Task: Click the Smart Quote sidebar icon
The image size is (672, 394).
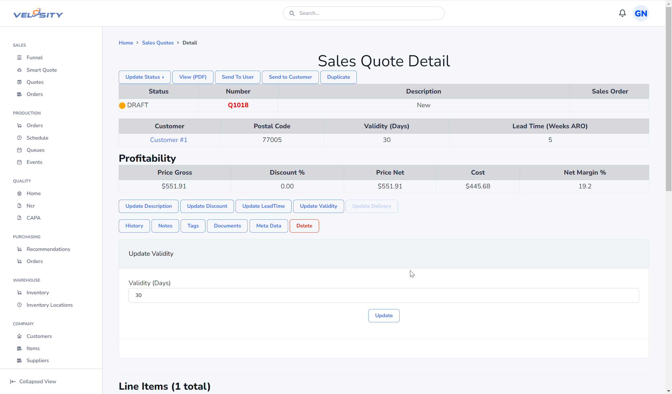Action: coord(19,70)
